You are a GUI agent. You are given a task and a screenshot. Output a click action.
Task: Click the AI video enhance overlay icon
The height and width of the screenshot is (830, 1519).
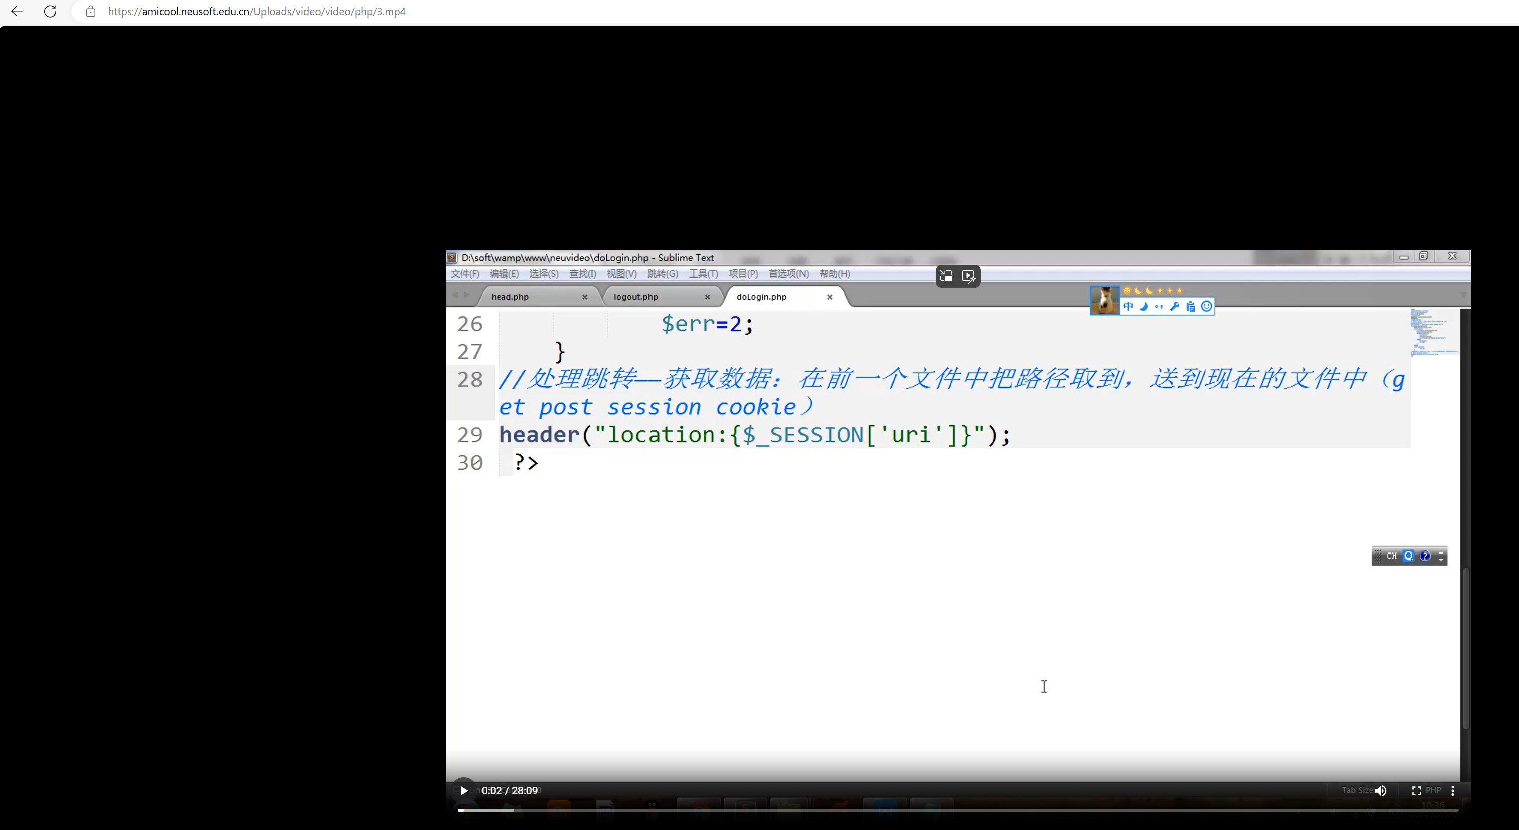click(968, 276)
